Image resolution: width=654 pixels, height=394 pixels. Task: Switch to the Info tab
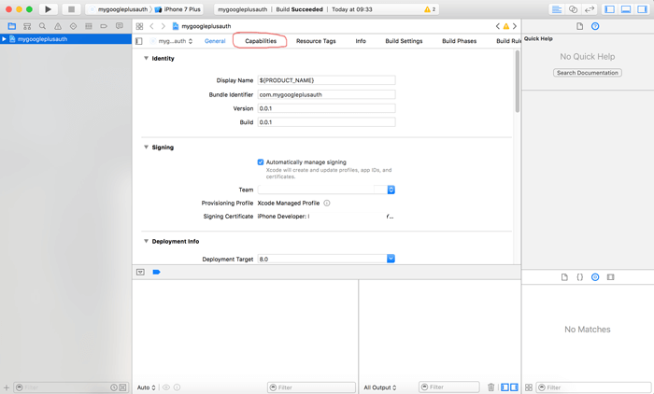(361, 41)
